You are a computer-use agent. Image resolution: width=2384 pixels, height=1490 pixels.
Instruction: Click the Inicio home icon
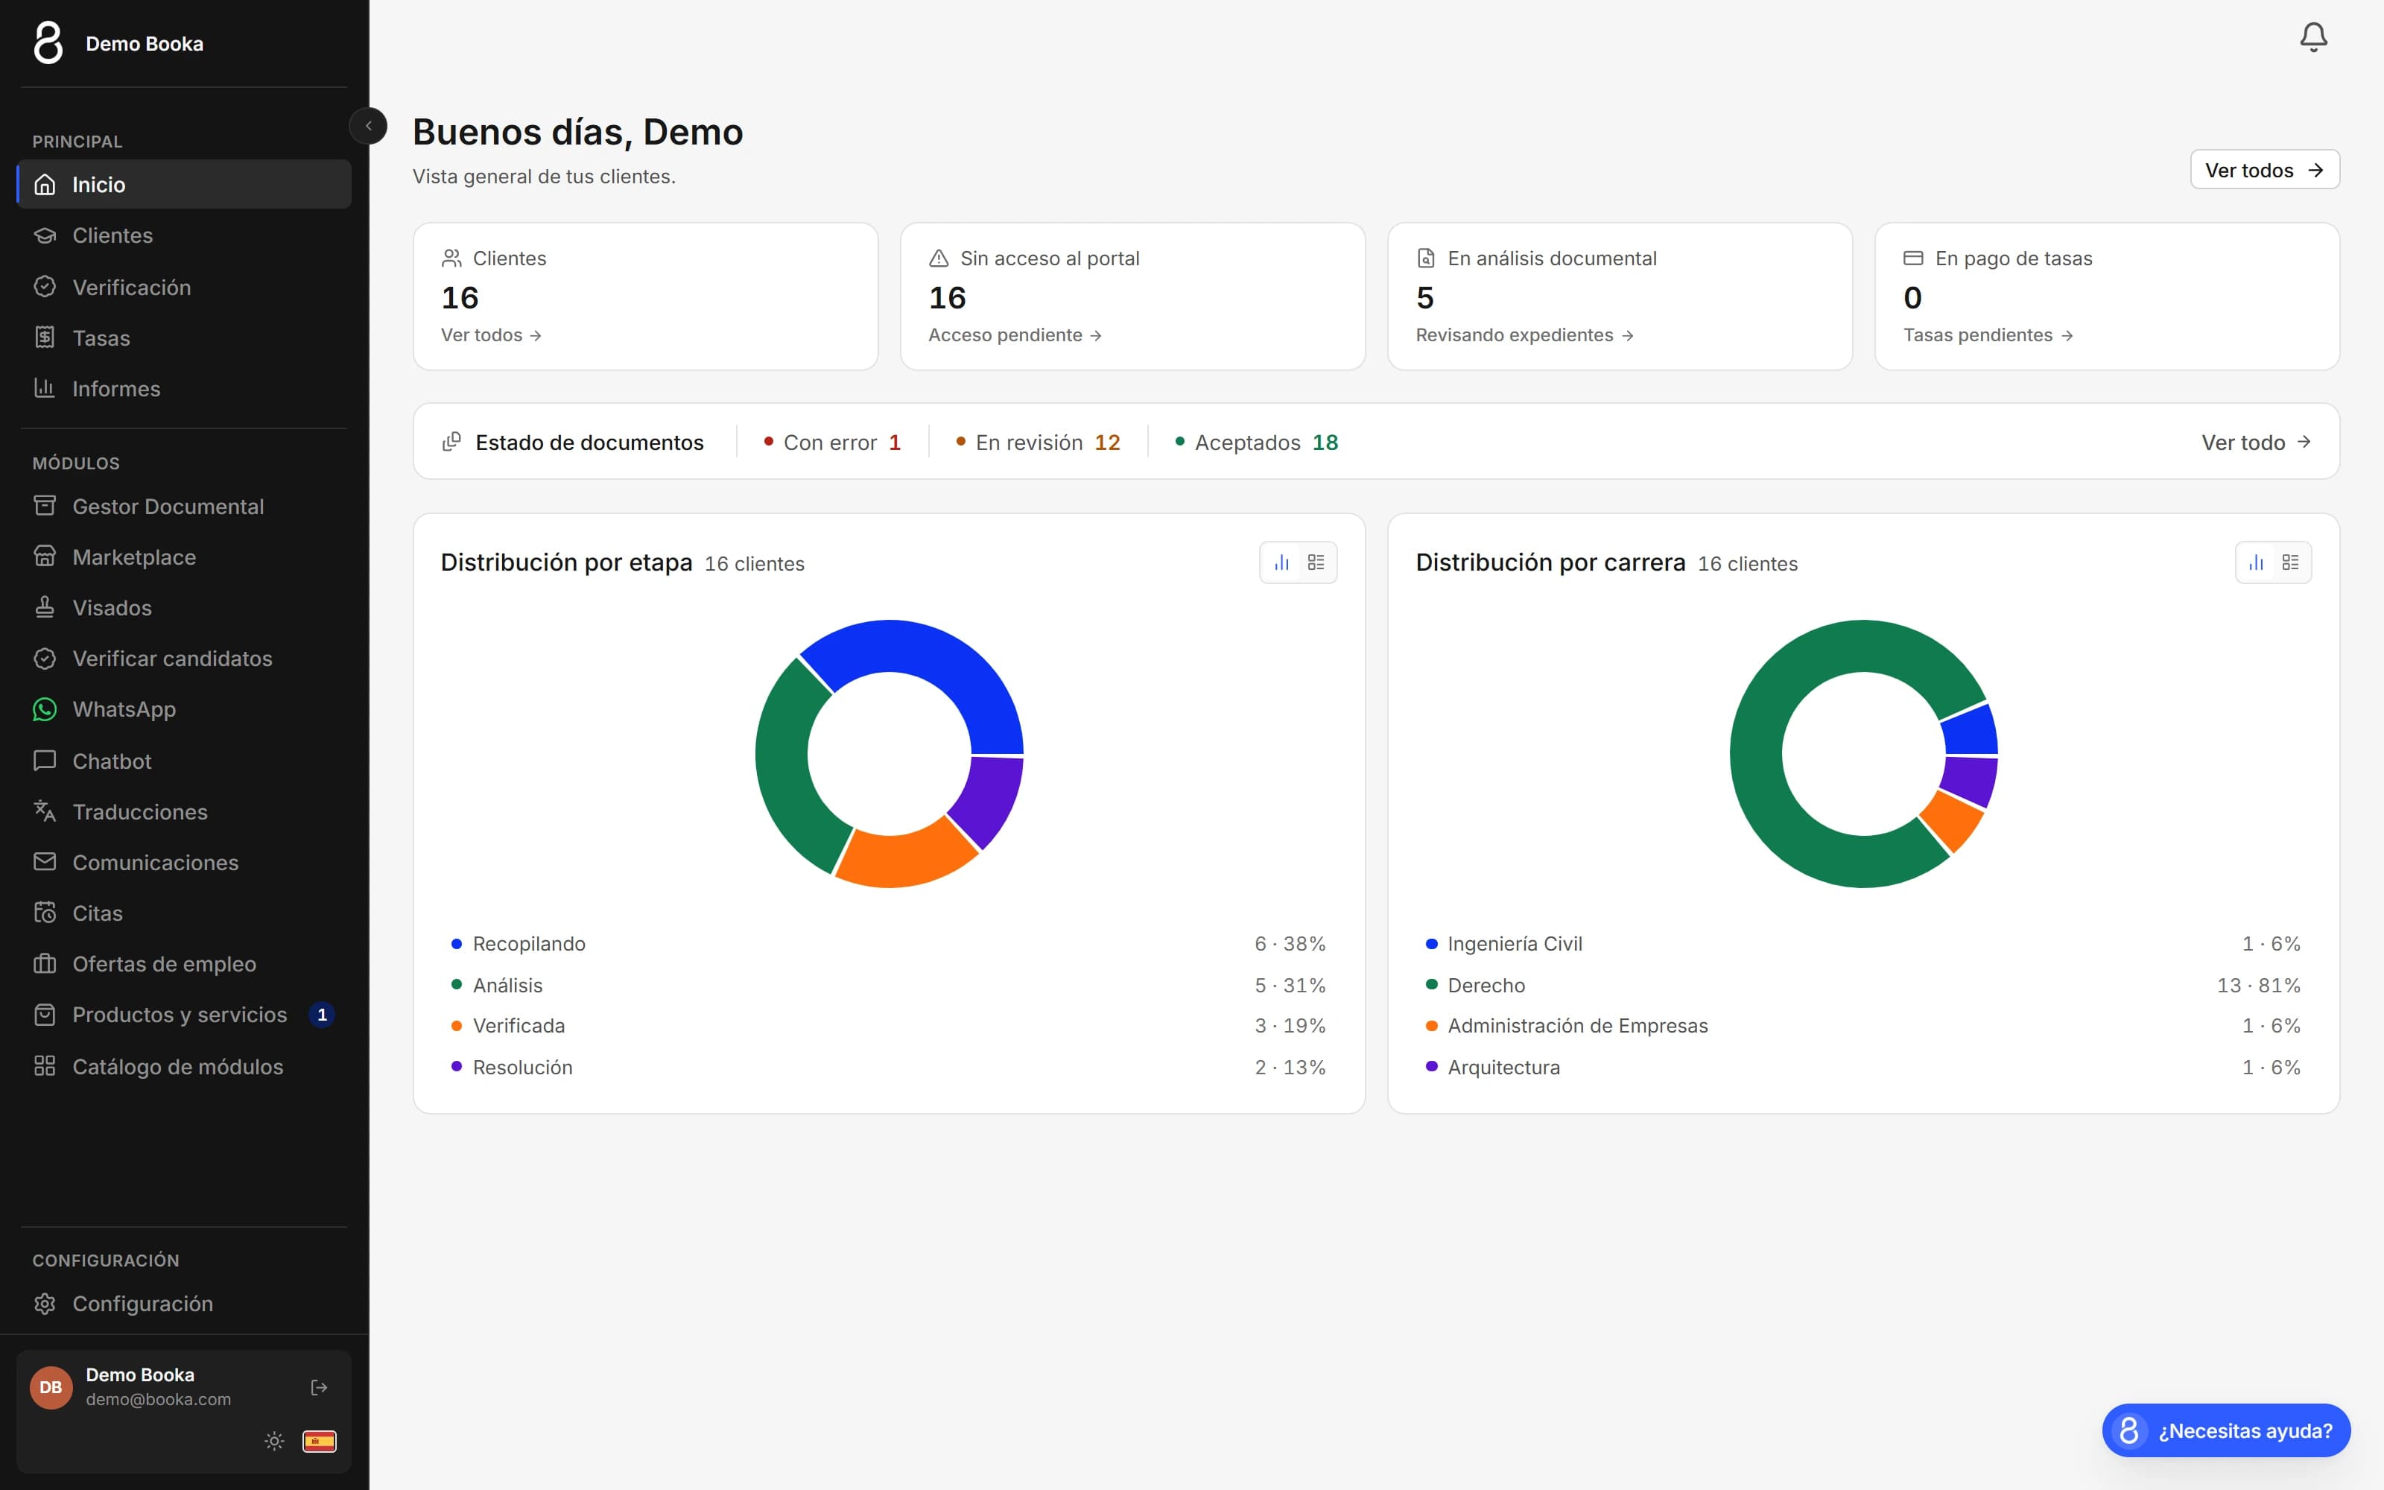[45, 184]
